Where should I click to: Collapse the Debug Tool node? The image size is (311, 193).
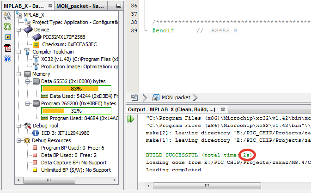click(x=19, y=126)
